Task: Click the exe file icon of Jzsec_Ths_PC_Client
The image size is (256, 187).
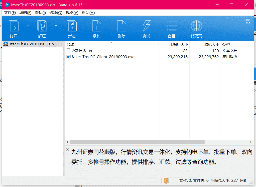Action: click(68, 57)
